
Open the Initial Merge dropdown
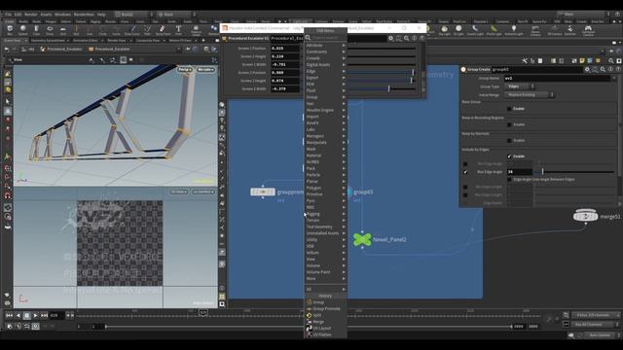click(530, 95)
